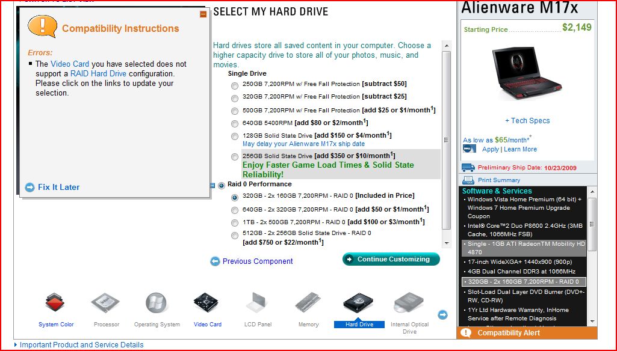Click the printer icon beside Print Summary
The image size is (617, 351).
pyautogui.click(x=468, y=180)
